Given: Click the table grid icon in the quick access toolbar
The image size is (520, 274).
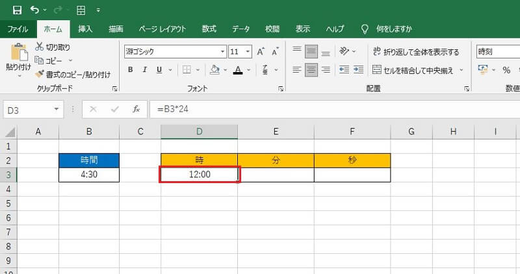Looking at the screenshot, I should click(81, 10).
